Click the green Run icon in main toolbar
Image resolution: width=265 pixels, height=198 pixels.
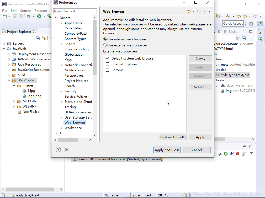coord(39,16)
